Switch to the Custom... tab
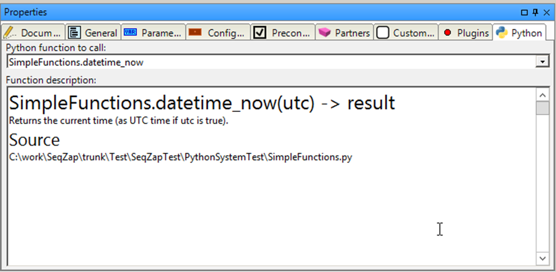This screenshot has width=556, height=272. [406, 33]
